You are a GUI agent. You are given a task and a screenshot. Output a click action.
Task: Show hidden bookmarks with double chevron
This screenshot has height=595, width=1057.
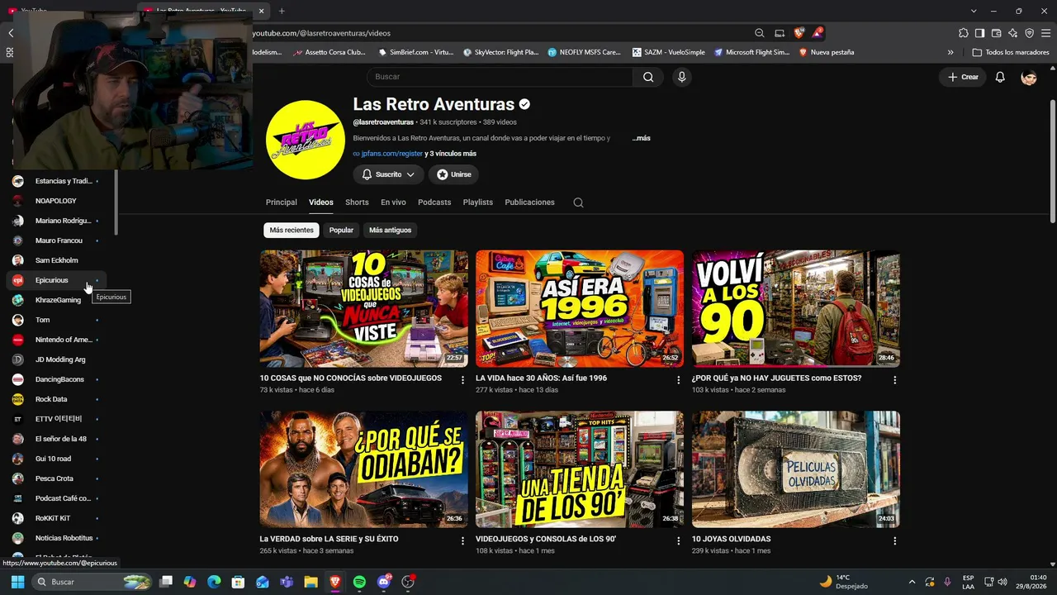click(x=950, y=52)
